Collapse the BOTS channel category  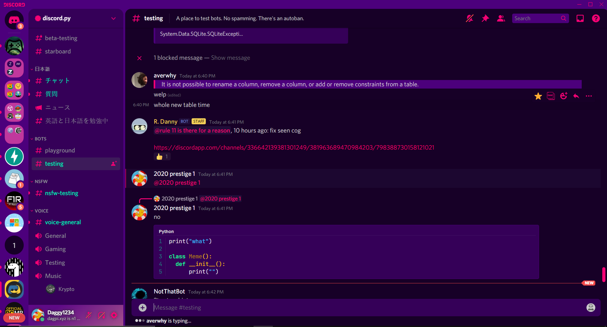point(40,139)
